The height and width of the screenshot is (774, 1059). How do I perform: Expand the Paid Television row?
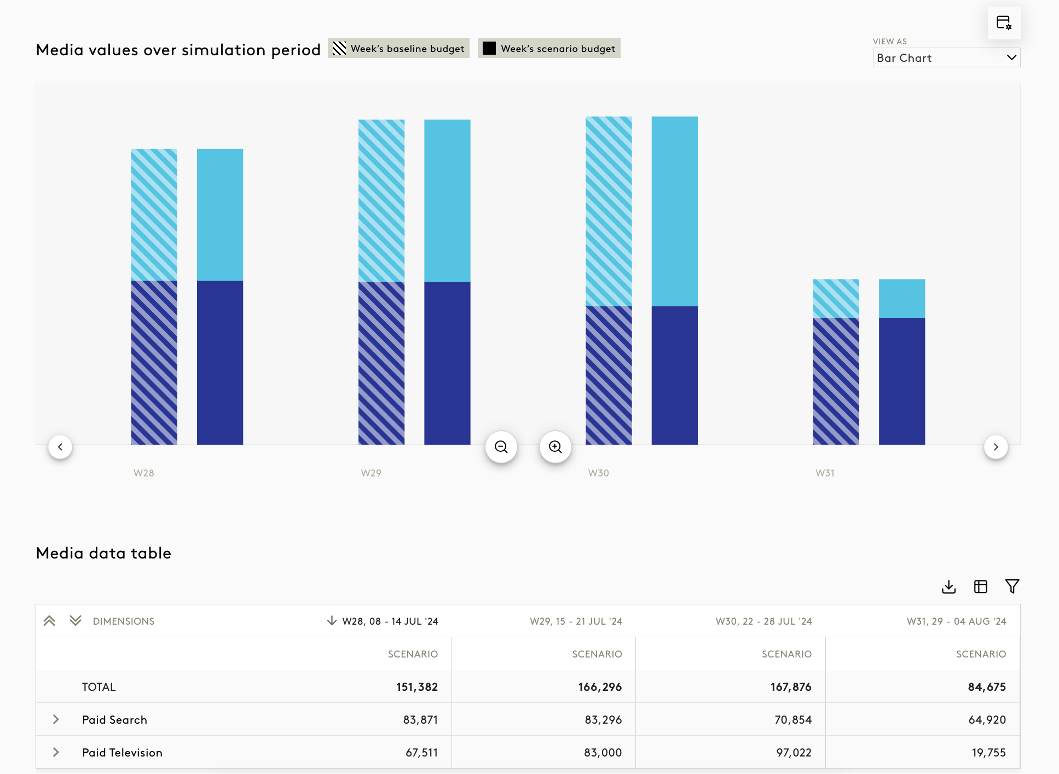[x=56, y=752]
